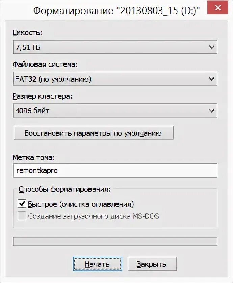The image size is (233, 283).
Task: Click the 7,51 ГБ capacity combo box
Action: 108,48
